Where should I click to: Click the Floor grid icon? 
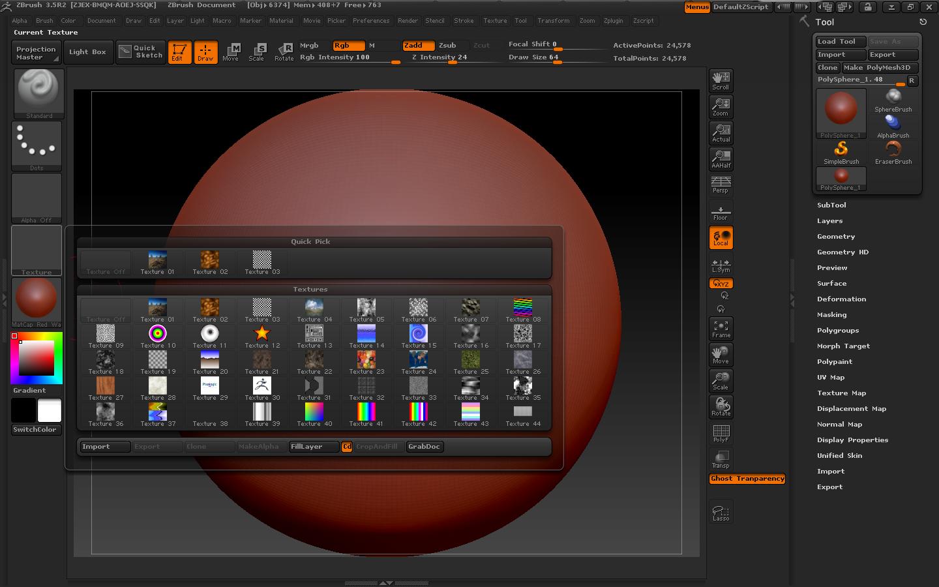721,211
